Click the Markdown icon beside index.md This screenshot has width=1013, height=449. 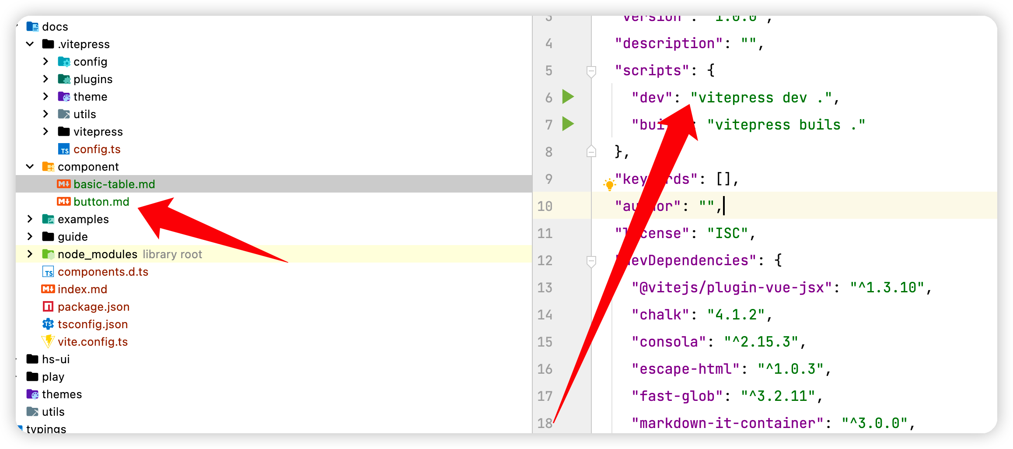click(49, 289)
